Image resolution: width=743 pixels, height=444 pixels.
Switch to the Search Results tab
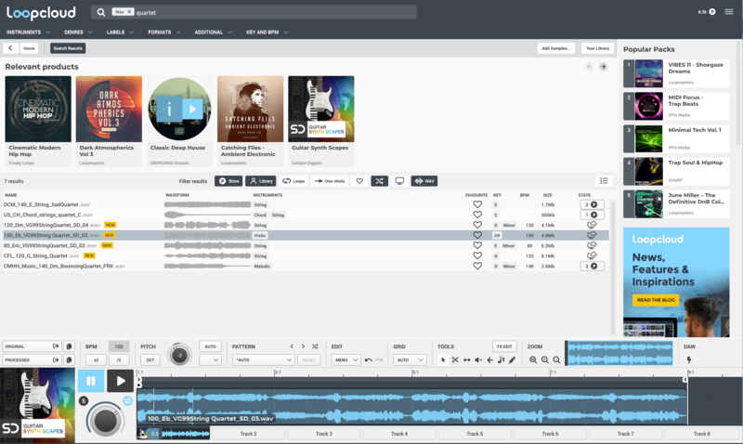pyautogui.click(x=68, y=48)
